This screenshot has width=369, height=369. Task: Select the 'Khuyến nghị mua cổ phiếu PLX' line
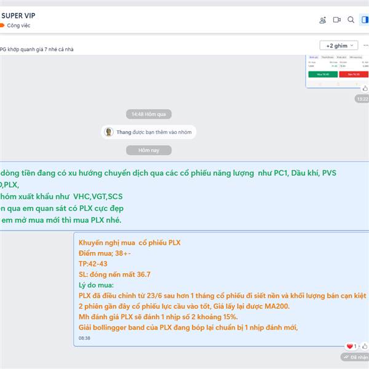130,243
